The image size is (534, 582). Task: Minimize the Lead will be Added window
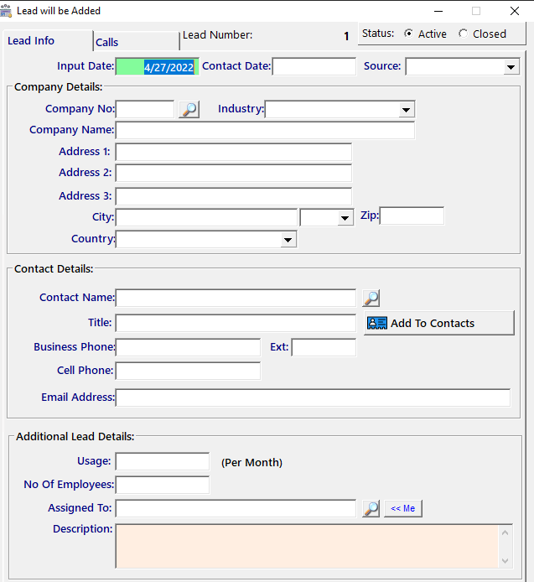click(438, 11)
